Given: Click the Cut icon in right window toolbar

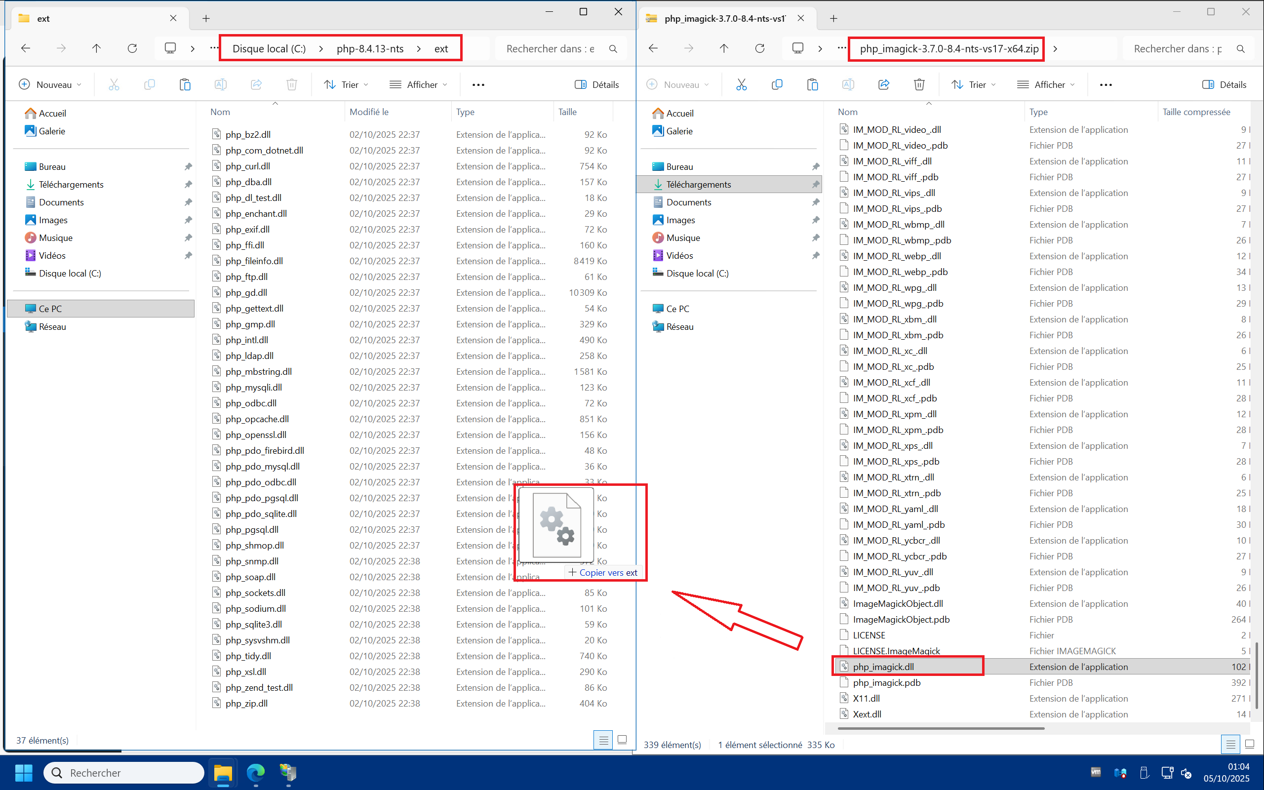Looking at the screenshot, I should tap(741, 84).
